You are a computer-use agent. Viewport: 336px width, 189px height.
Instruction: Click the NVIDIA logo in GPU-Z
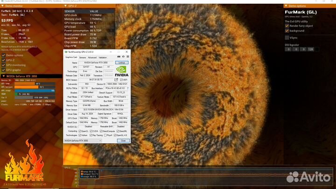[122, 71]
